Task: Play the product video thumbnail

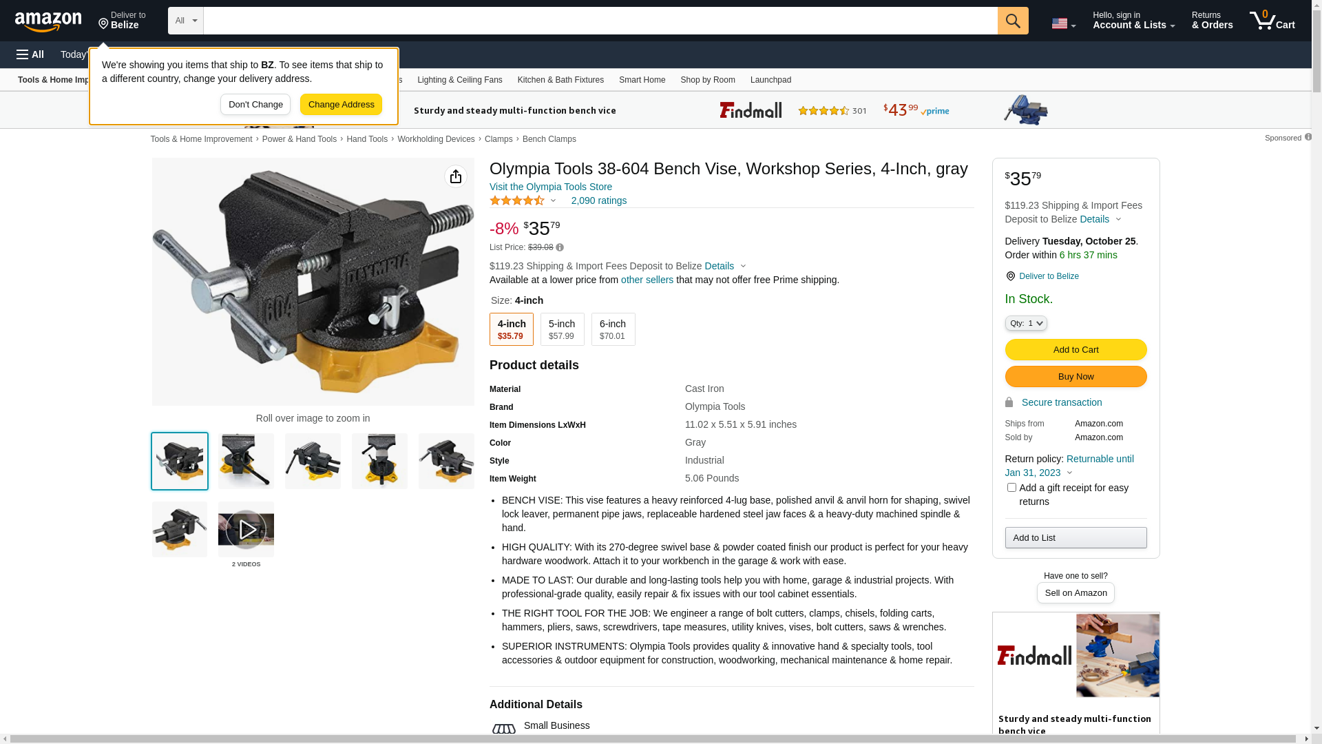Action: [x=246, y=529]
